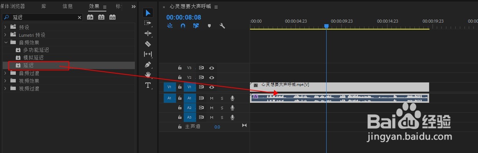Select the Razor tool
Viewport: 478px width, 153px height.
(148, 44)
